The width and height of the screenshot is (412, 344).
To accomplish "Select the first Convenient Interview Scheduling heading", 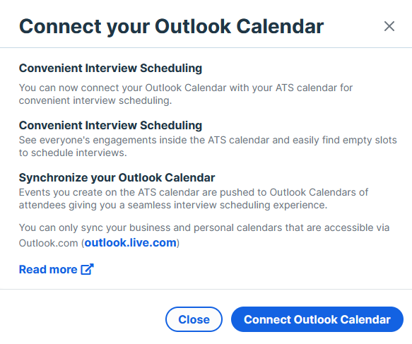I will pos(110,69).
